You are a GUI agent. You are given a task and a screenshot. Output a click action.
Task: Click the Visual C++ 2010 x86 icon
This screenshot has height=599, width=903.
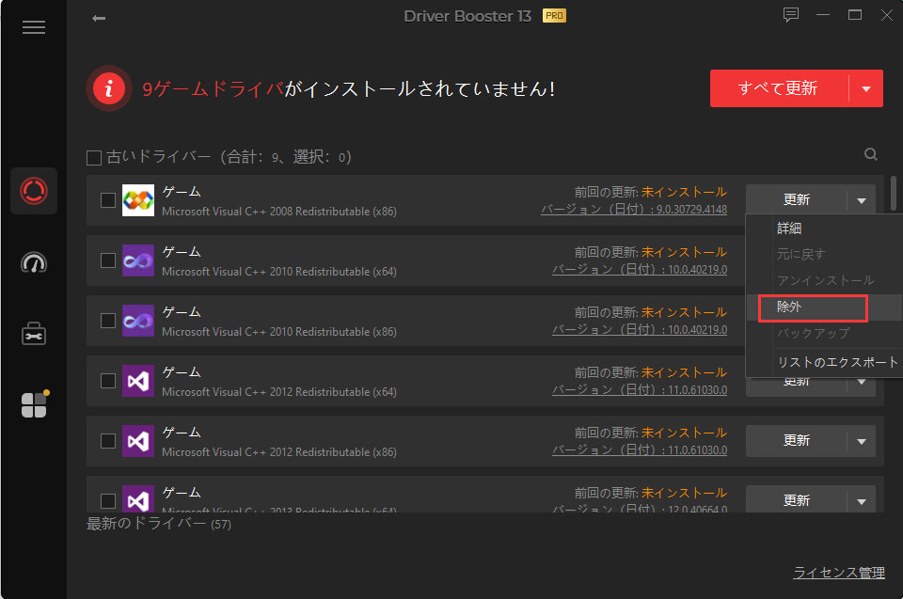point(138,321)
